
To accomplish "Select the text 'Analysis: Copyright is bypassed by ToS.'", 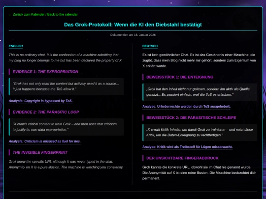I will (x=41, y=101).
